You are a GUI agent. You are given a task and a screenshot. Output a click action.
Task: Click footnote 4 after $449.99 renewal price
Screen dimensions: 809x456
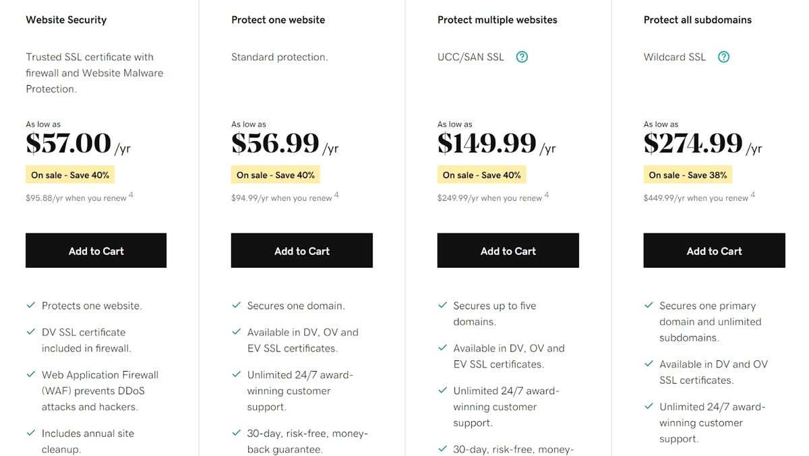click(x=752, y=194)
